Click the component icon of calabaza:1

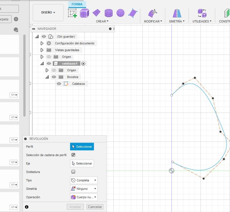pyautogui.click(x=56, y=63)
